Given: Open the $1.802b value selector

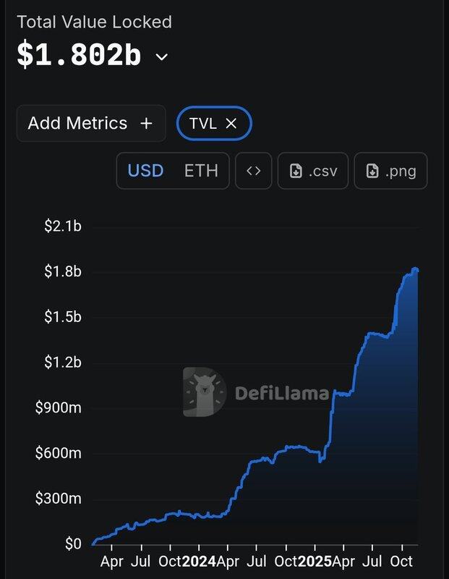Looking at the screenshot, I should pos(79,56).
